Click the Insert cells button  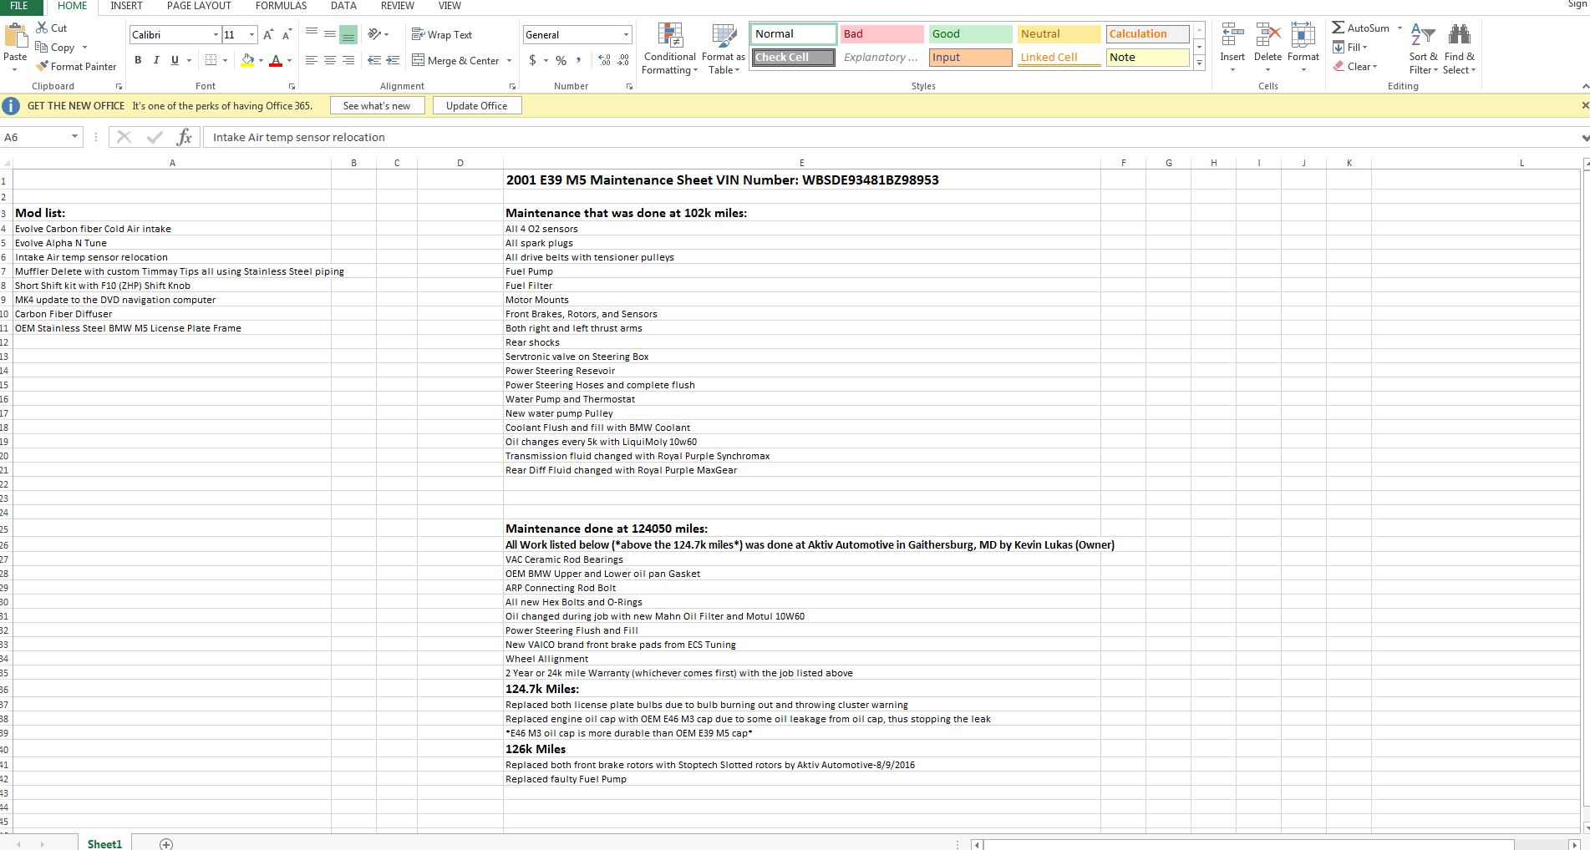[1232, 48]
